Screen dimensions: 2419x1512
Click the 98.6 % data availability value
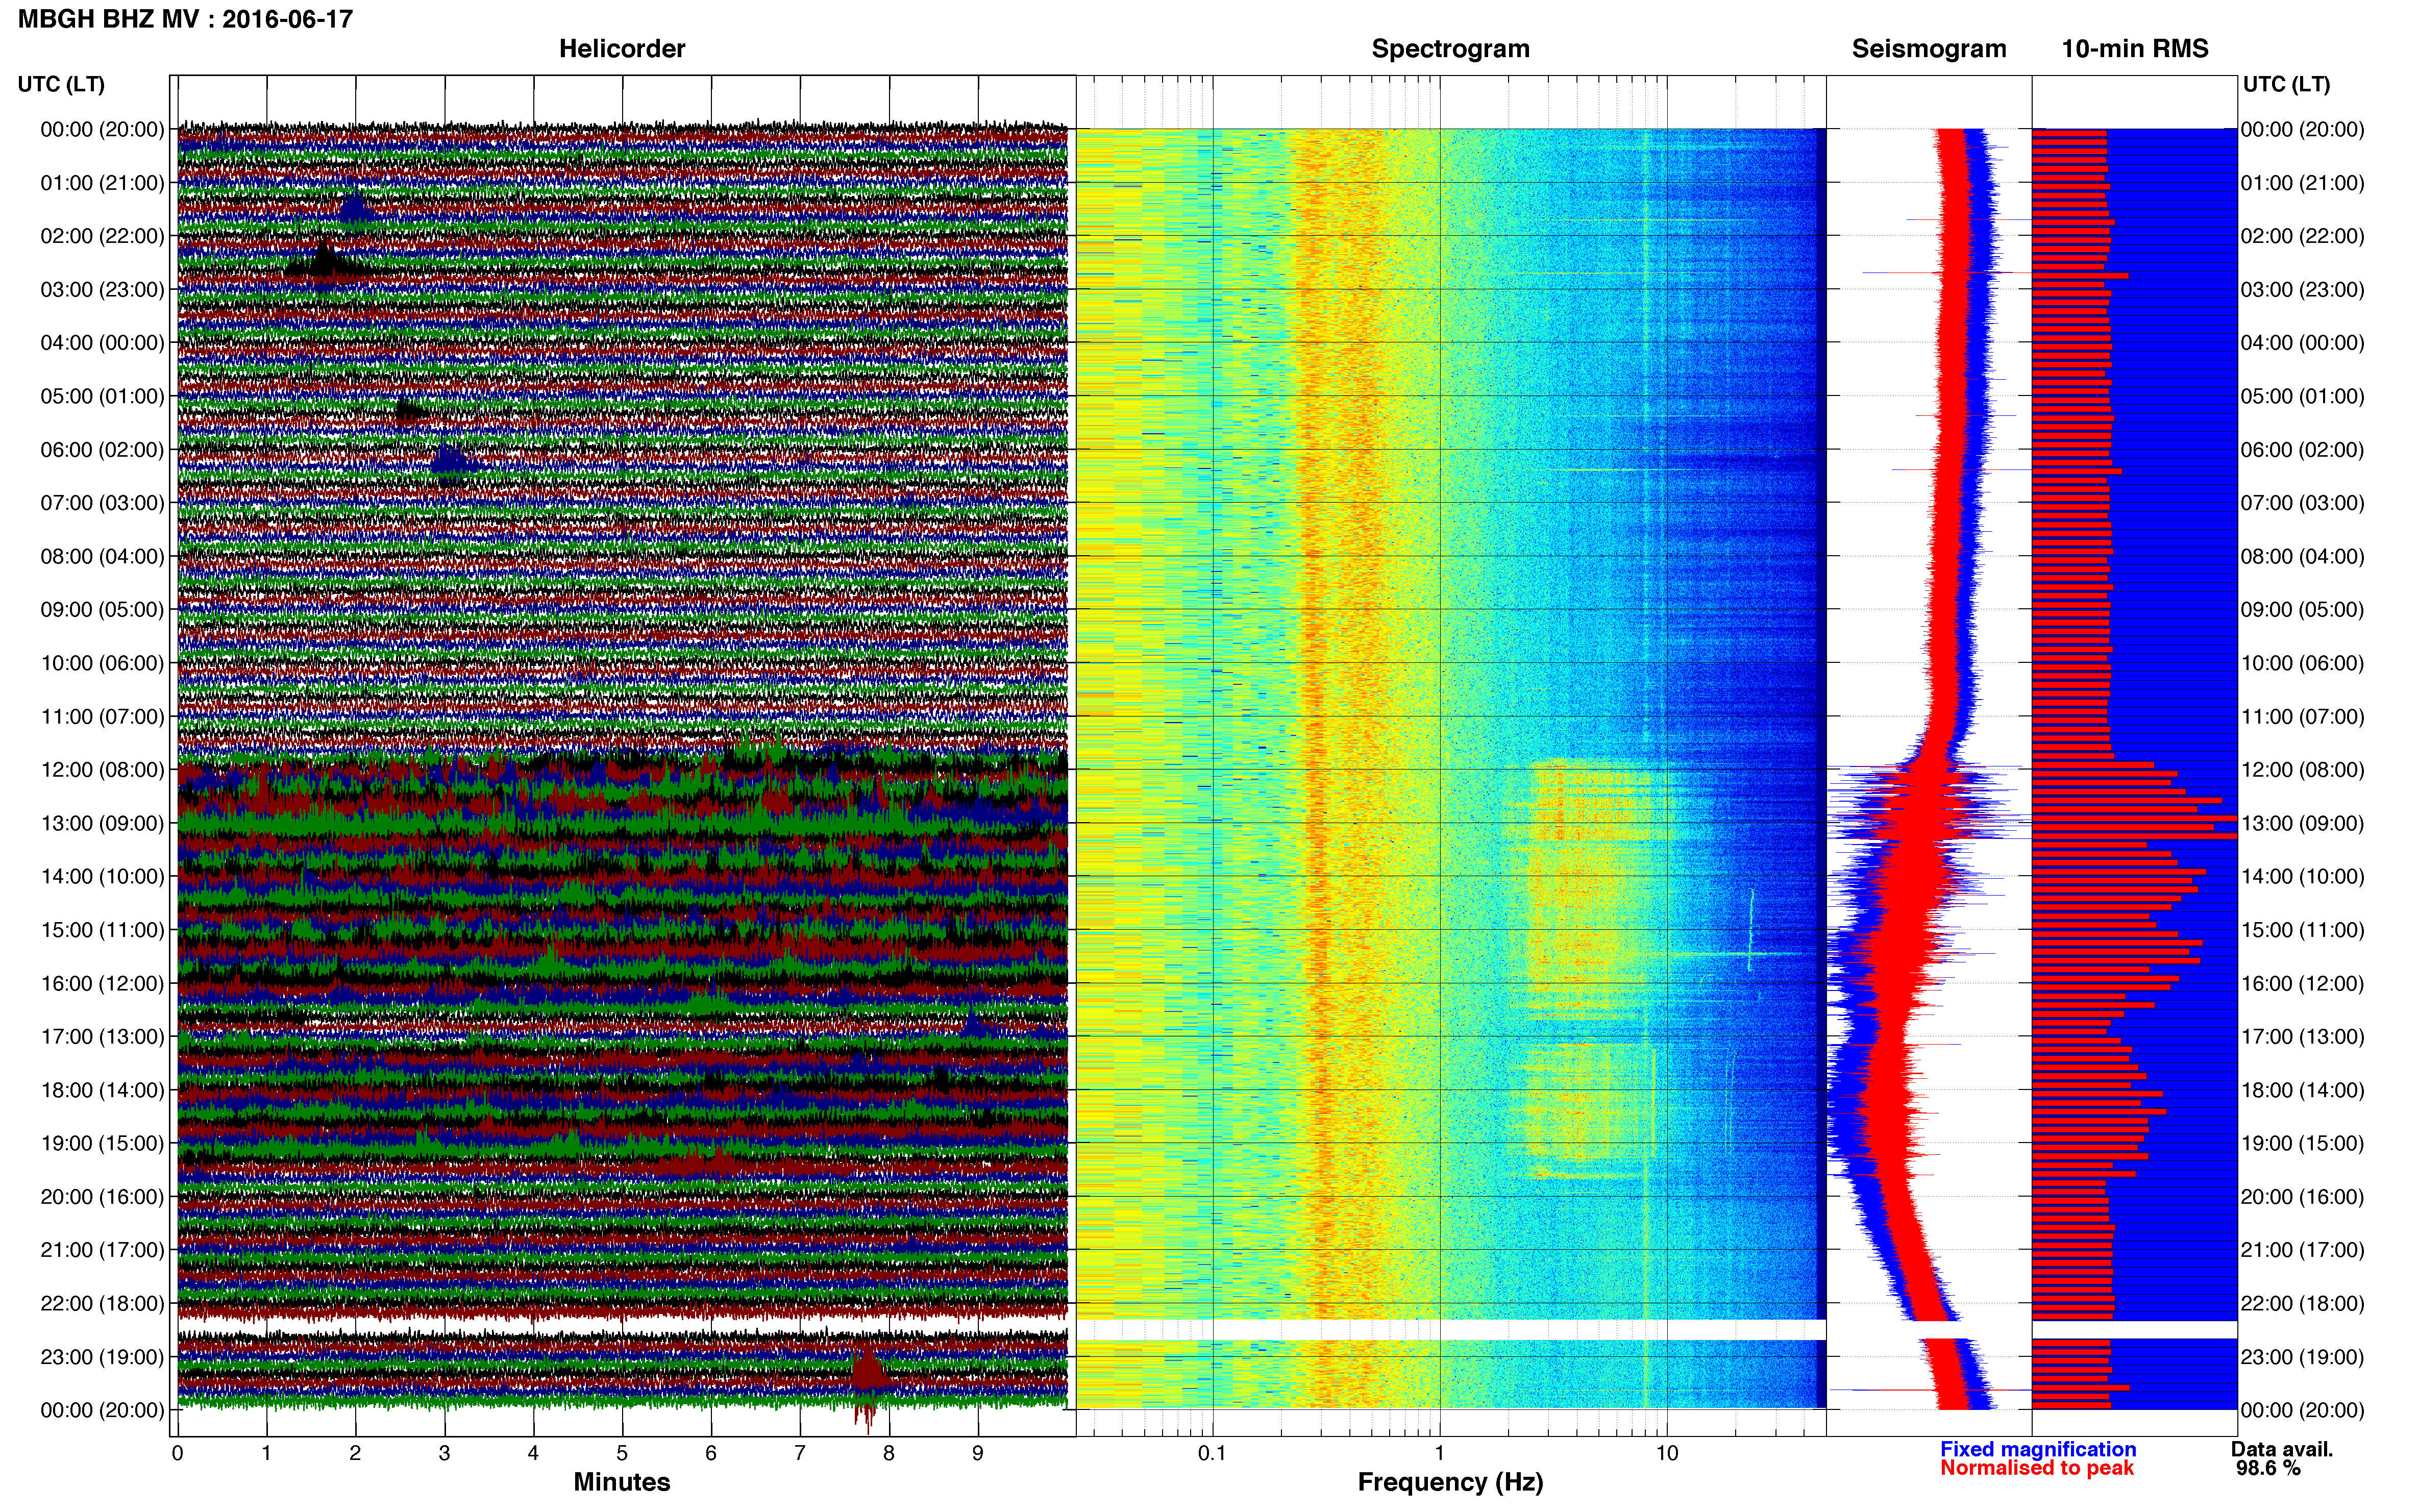2268,1468
